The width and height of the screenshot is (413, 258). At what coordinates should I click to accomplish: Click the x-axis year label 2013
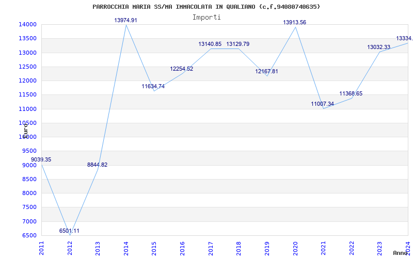[x=98, y=249]
